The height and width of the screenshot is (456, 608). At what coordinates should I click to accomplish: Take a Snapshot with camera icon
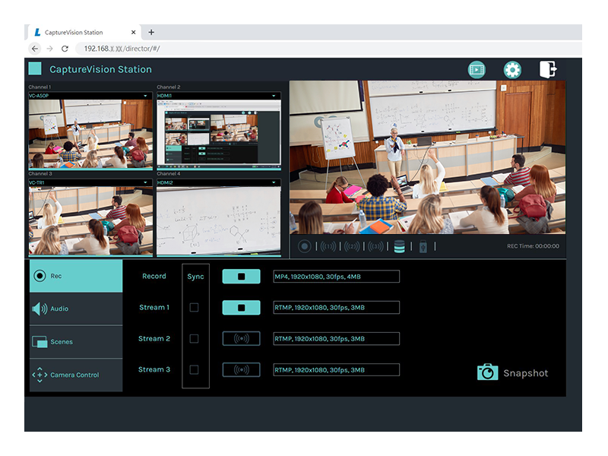(487, 372)
